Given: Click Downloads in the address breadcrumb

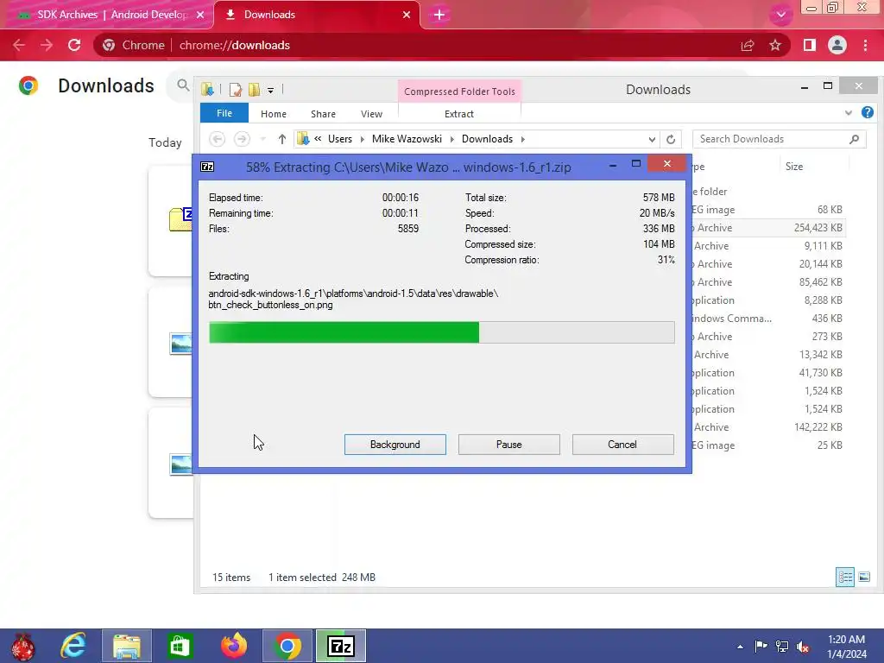Looking at the screenshot, I should point(487,139).
